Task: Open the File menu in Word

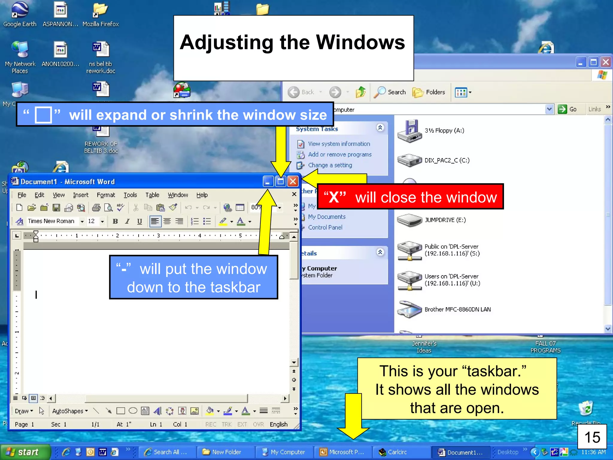Action: coord(22,195)
